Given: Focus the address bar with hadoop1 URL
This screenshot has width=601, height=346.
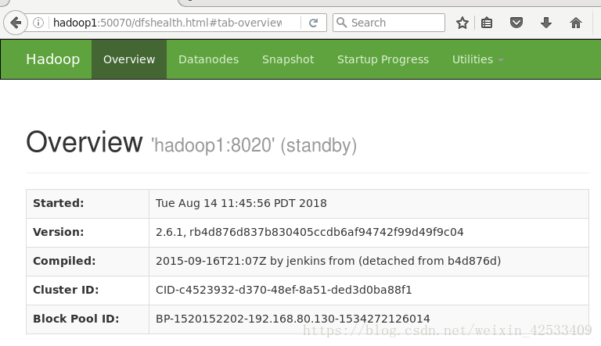Looking at the screenshot, I should pos(167,23).
